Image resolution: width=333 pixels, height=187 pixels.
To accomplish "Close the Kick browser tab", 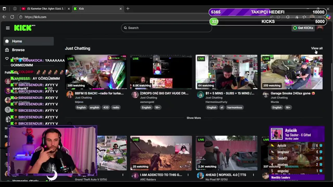I will point(121,9).
